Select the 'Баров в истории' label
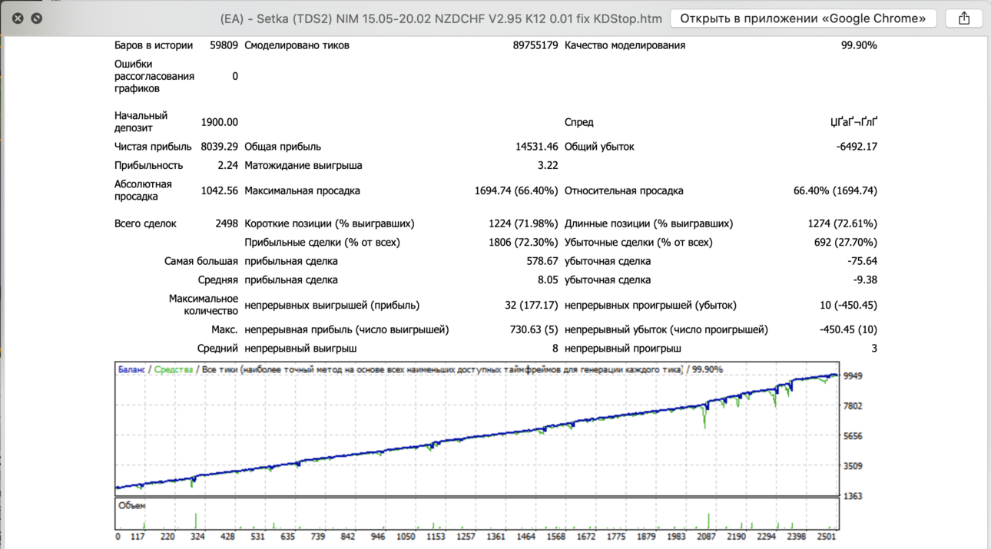The height and width of the screenshot is (549, 991). coord(154,45)
